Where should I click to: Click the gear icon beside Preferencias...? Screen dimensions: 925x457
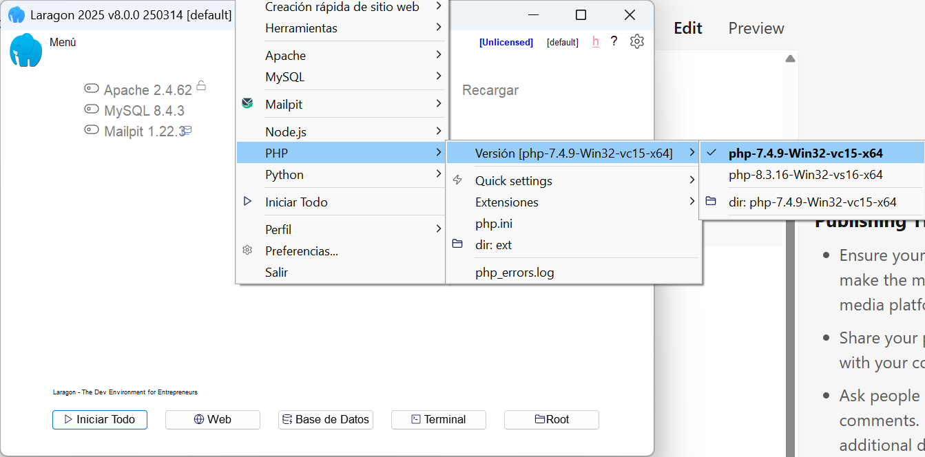pos(248,251)
